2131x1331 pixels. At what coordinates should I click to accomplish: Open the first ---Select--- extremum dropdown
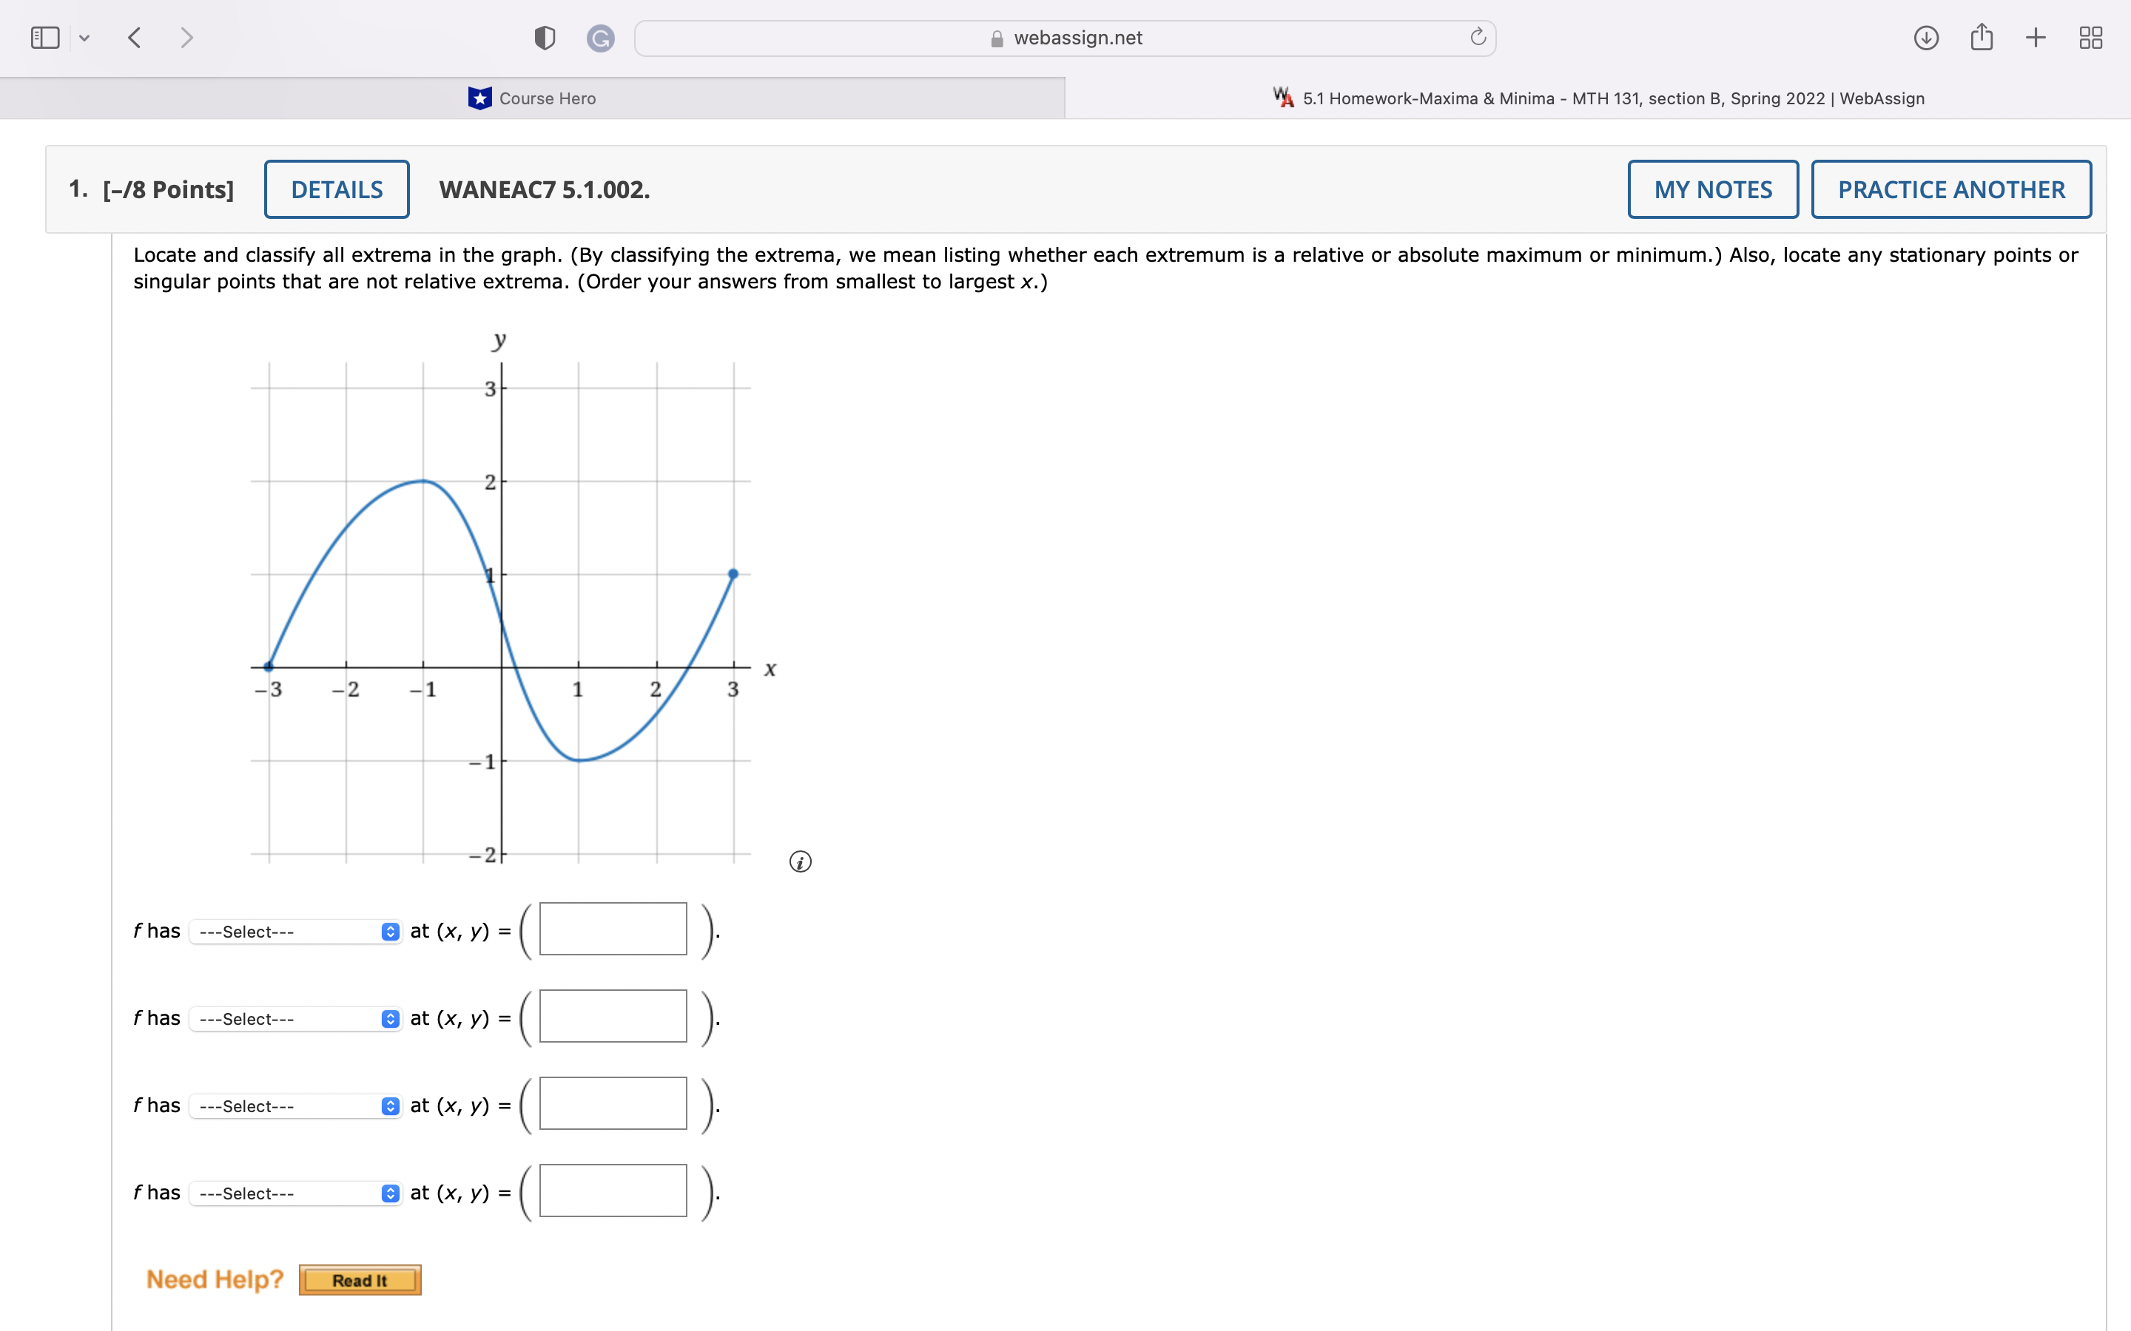tap(294, 930)
